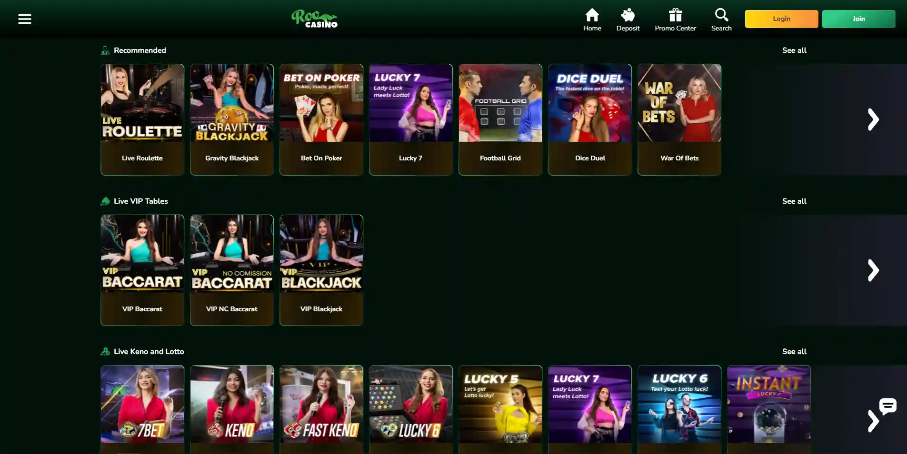Open Fast Keno game thumbnail
Viewport: 907px width, 454px height.
[321, 404]
